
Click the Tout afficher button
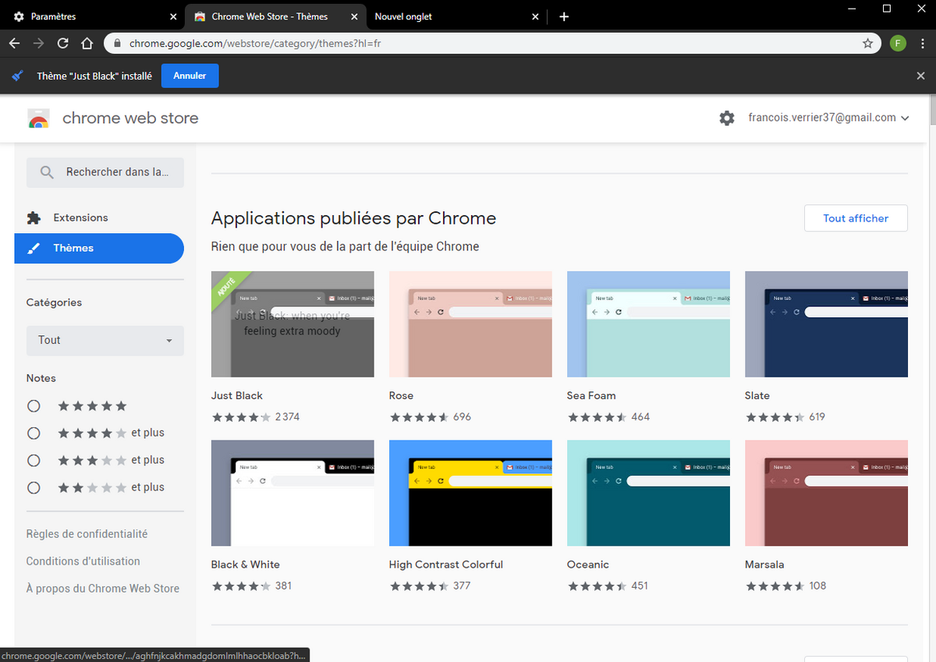pos(856,218)
